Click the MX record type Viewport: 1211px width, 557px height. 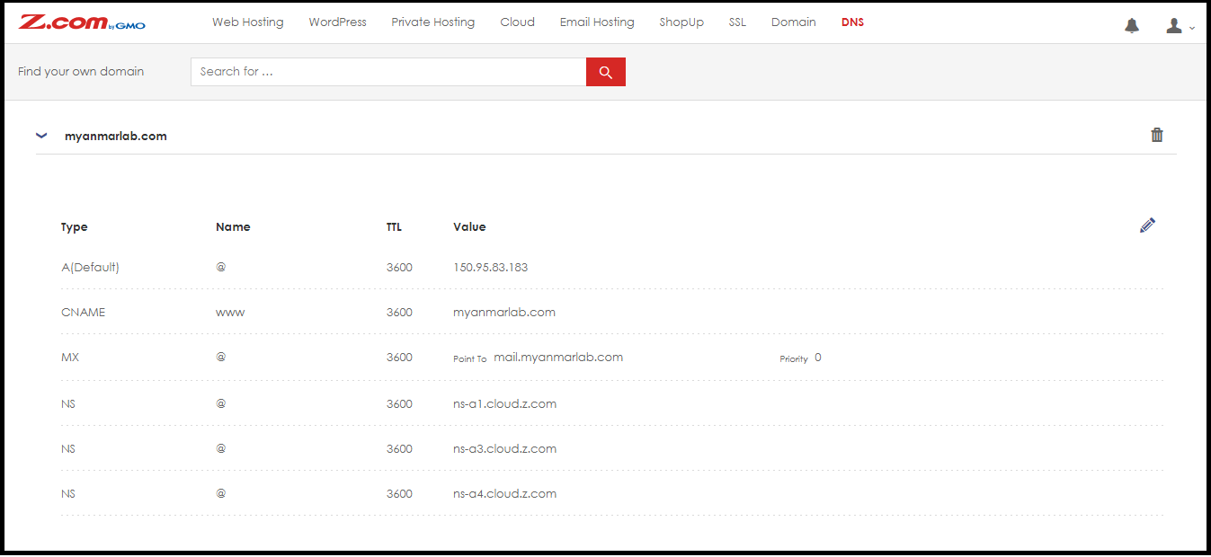coord(70,358)
